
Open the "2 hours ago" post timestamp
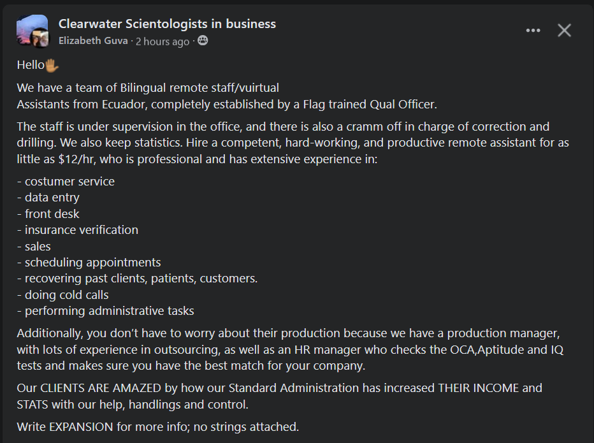click(x=163, y=41)
